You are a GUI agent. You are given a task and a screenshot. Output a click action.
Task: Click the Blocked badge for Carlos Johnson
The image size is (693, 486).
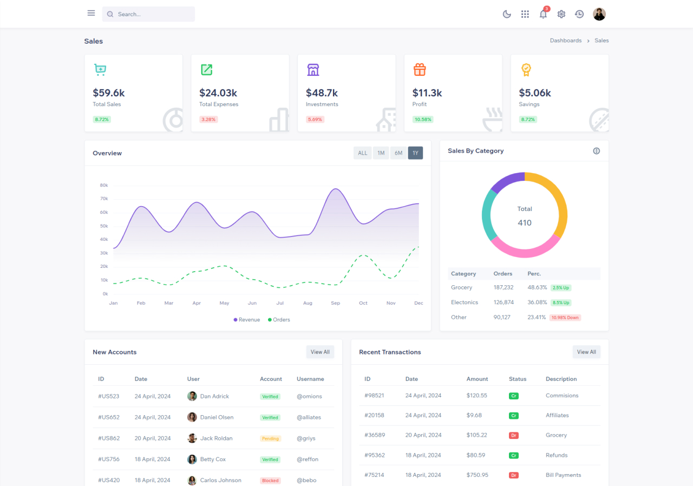coord(270,481)
